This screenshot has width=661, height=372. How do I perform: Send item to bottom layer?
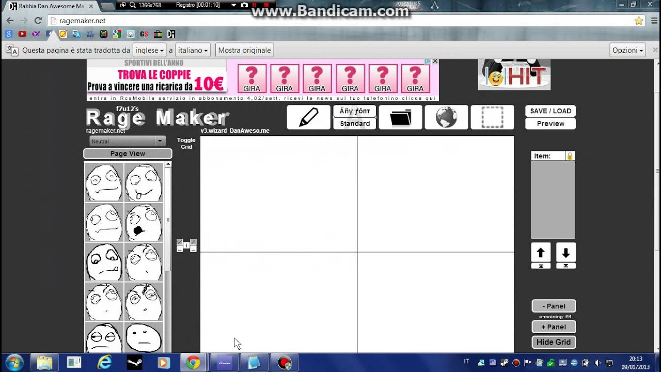click(x=565, y=266)
